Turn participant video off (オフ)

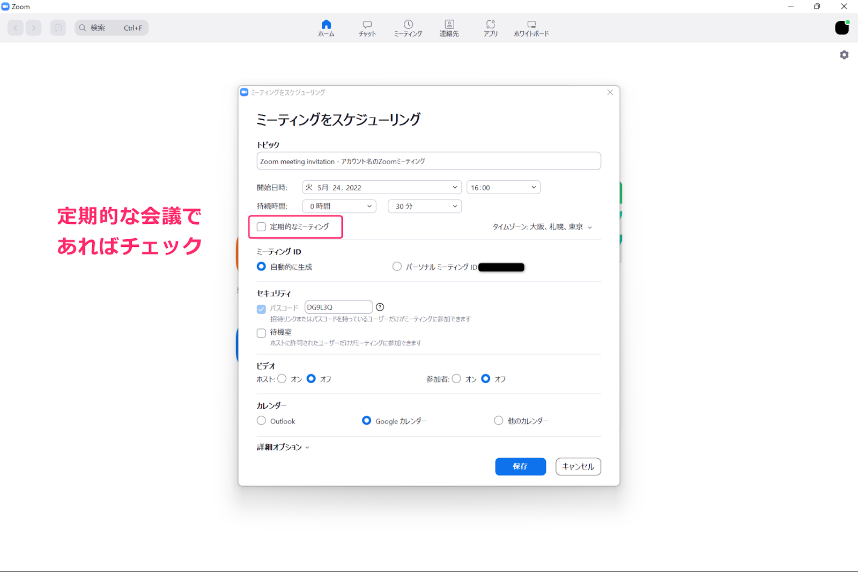(486, 379)
